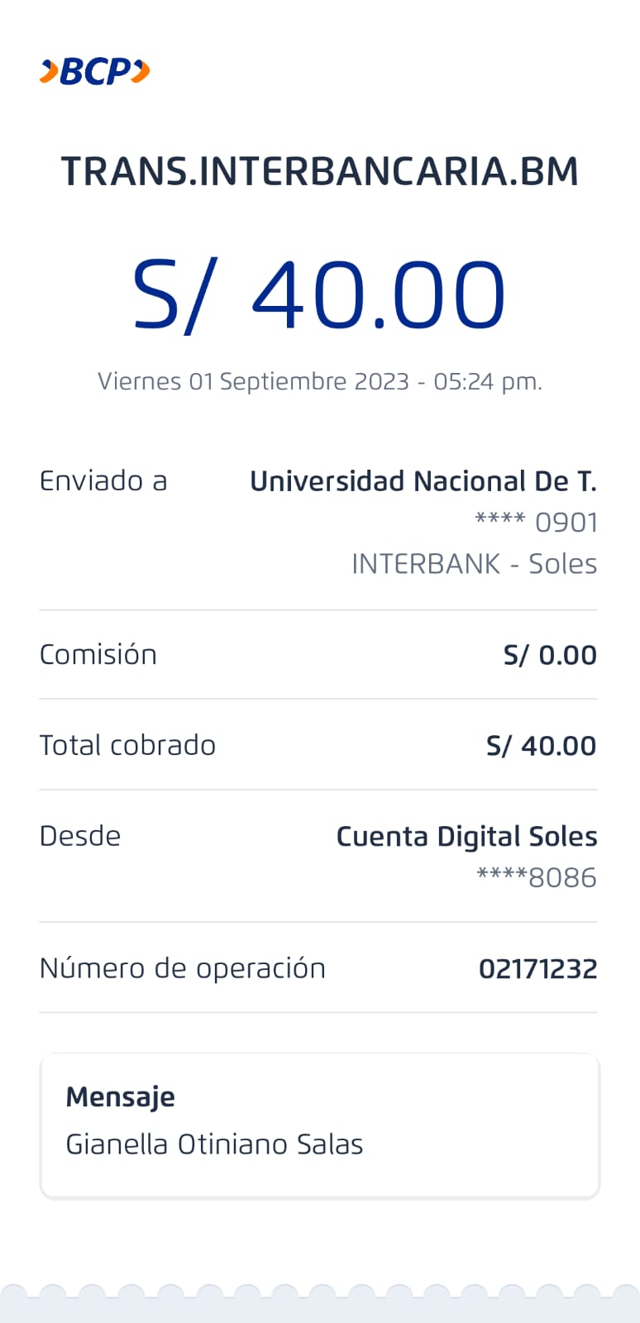Click recipient account ending 0901
This screenshot has height=1323, width=640.
pos(536,523)
